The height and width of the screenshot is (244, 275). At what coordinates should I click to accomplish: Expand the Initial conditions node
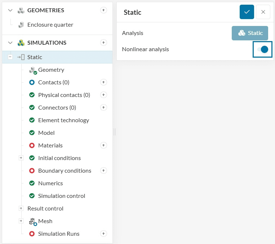pyautogui.click(x=21, y=158)
